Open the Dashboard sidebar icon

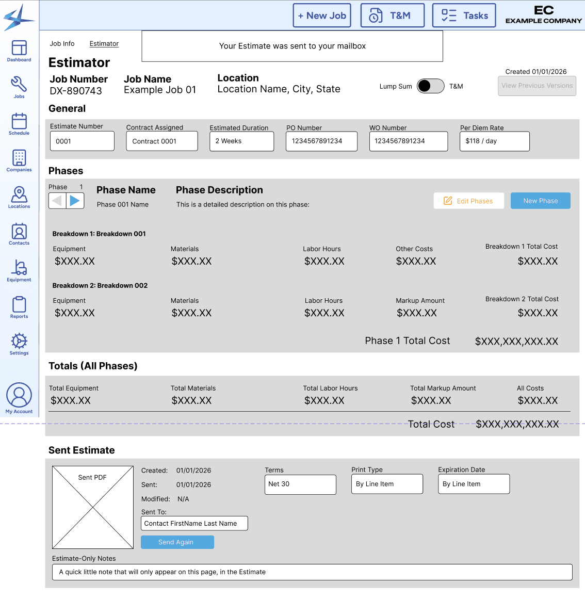19,51
